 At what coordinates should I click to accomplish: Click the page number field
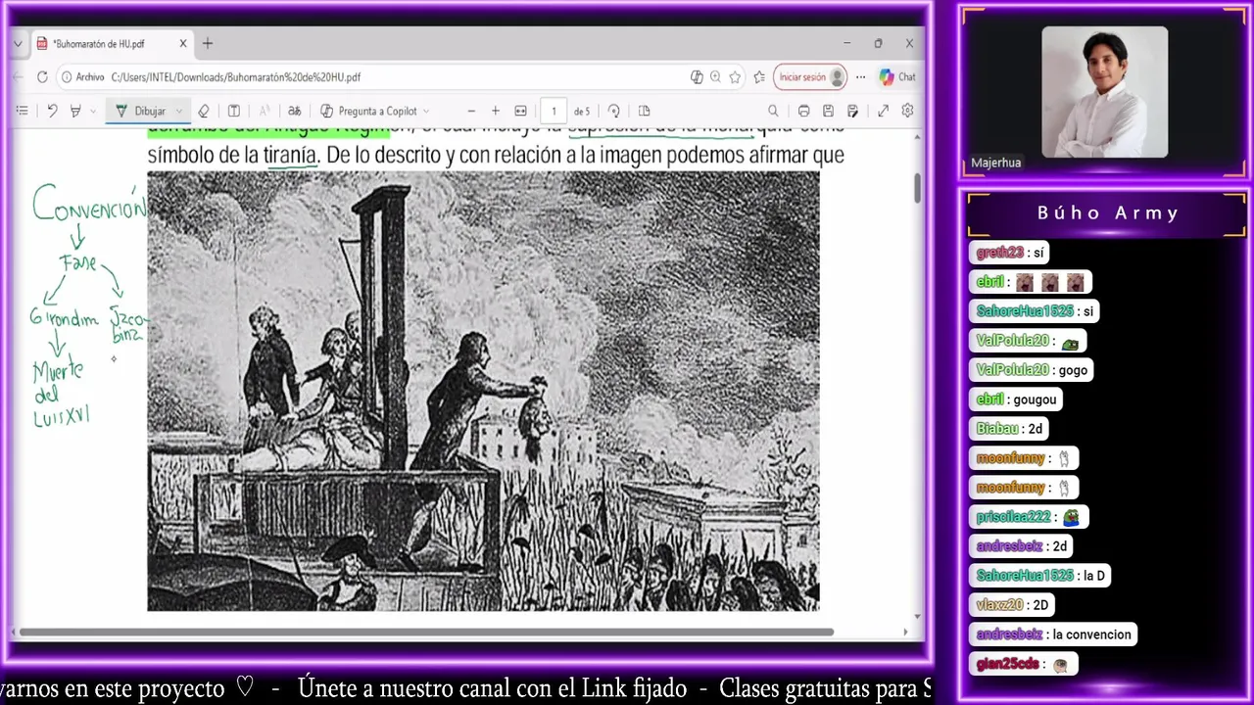click(x=554, y=111)
